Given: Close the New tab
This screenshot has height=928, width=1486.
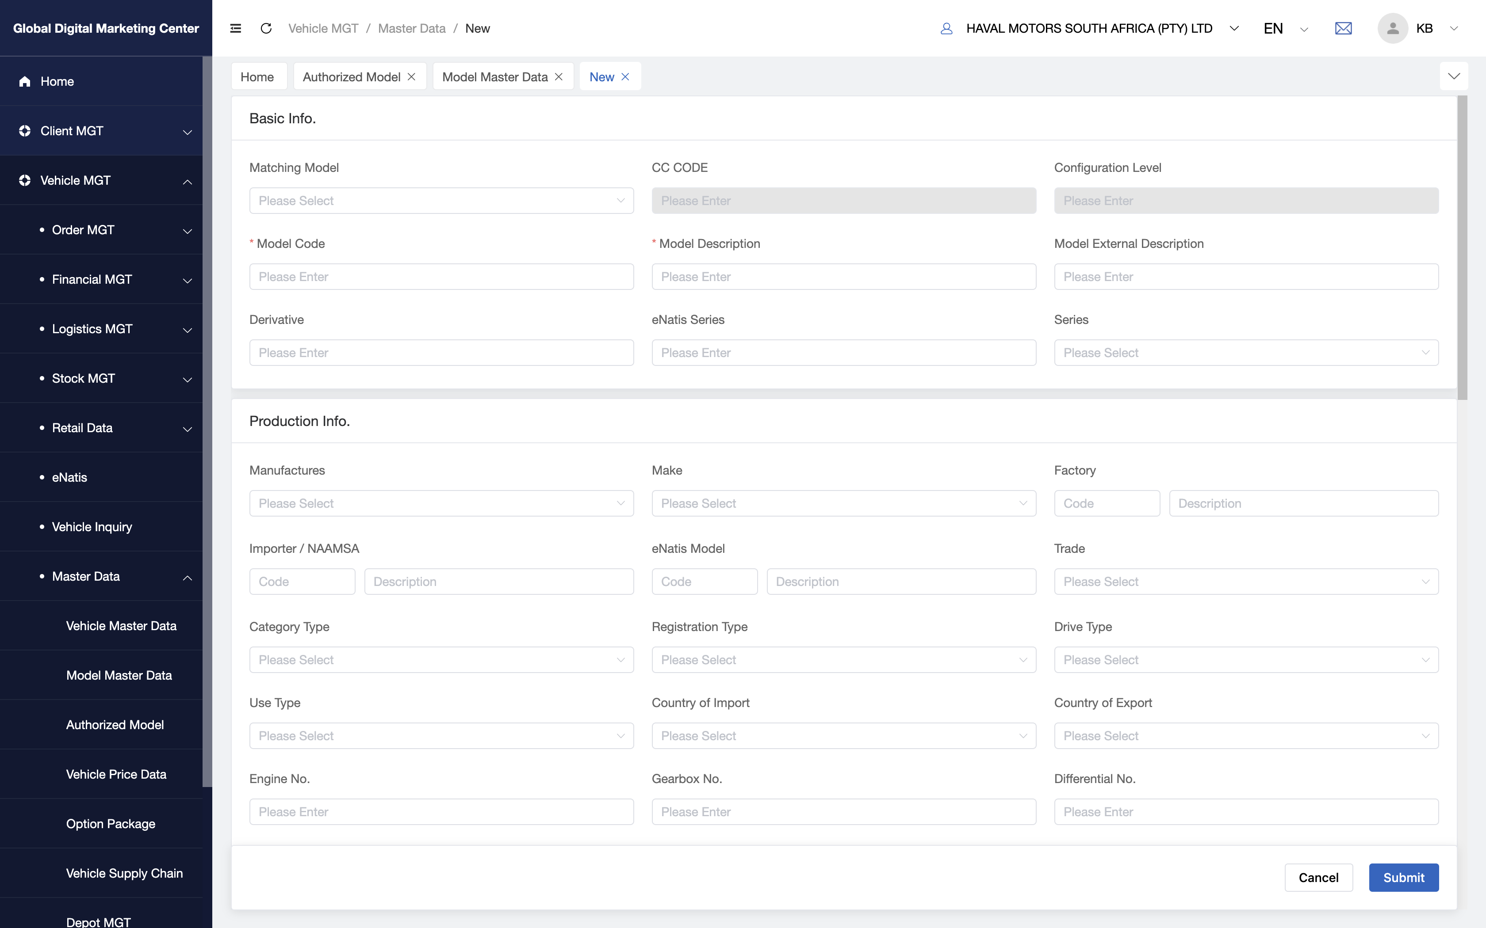Looking at the screenshot, I should coord(625,77).
